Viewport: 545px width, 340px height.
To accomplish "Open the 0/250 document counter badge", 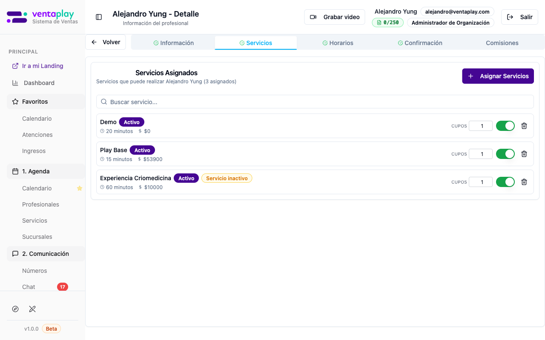I will click(387, 23).
